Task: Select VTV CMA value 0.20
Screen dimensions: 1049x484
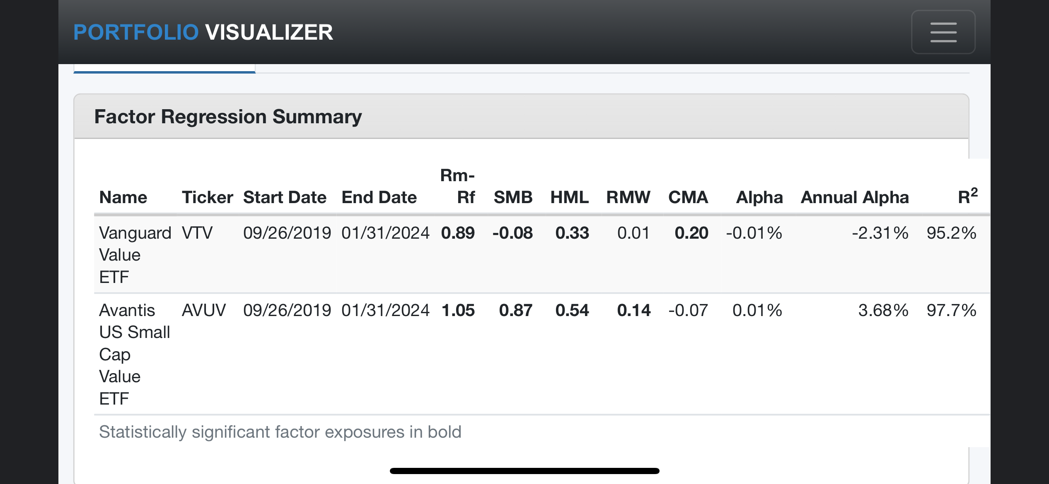Action: [x=691, y=233]
